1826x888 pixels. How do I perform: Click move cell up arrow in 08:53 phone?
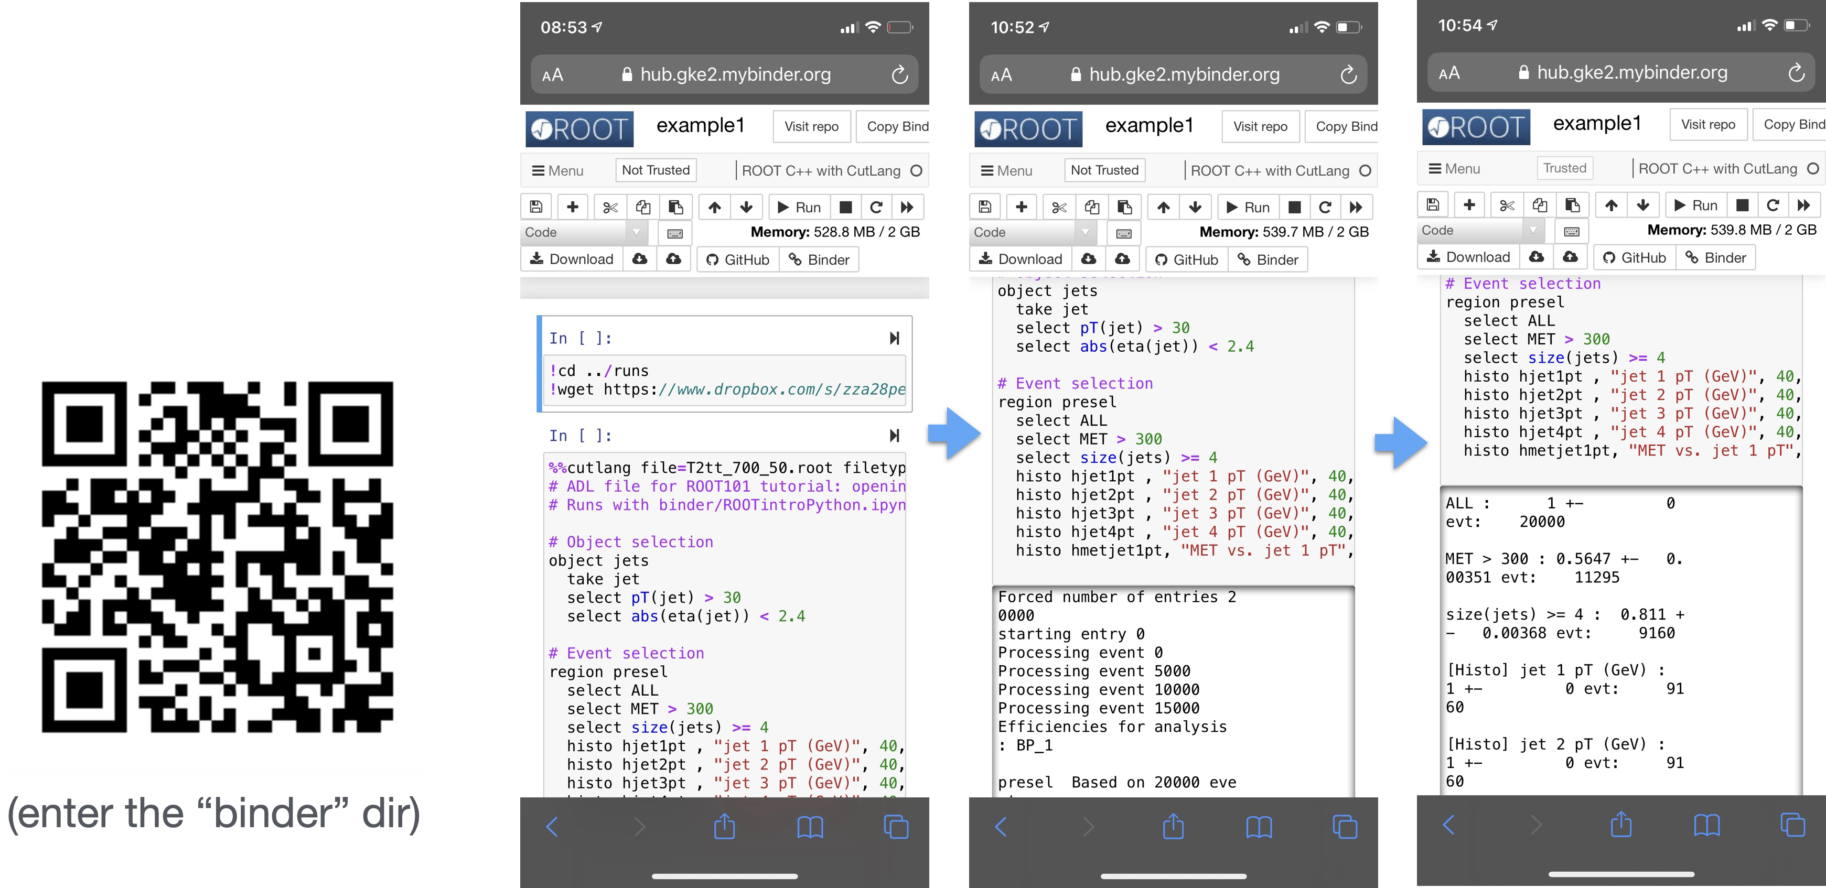coord(715,207)
